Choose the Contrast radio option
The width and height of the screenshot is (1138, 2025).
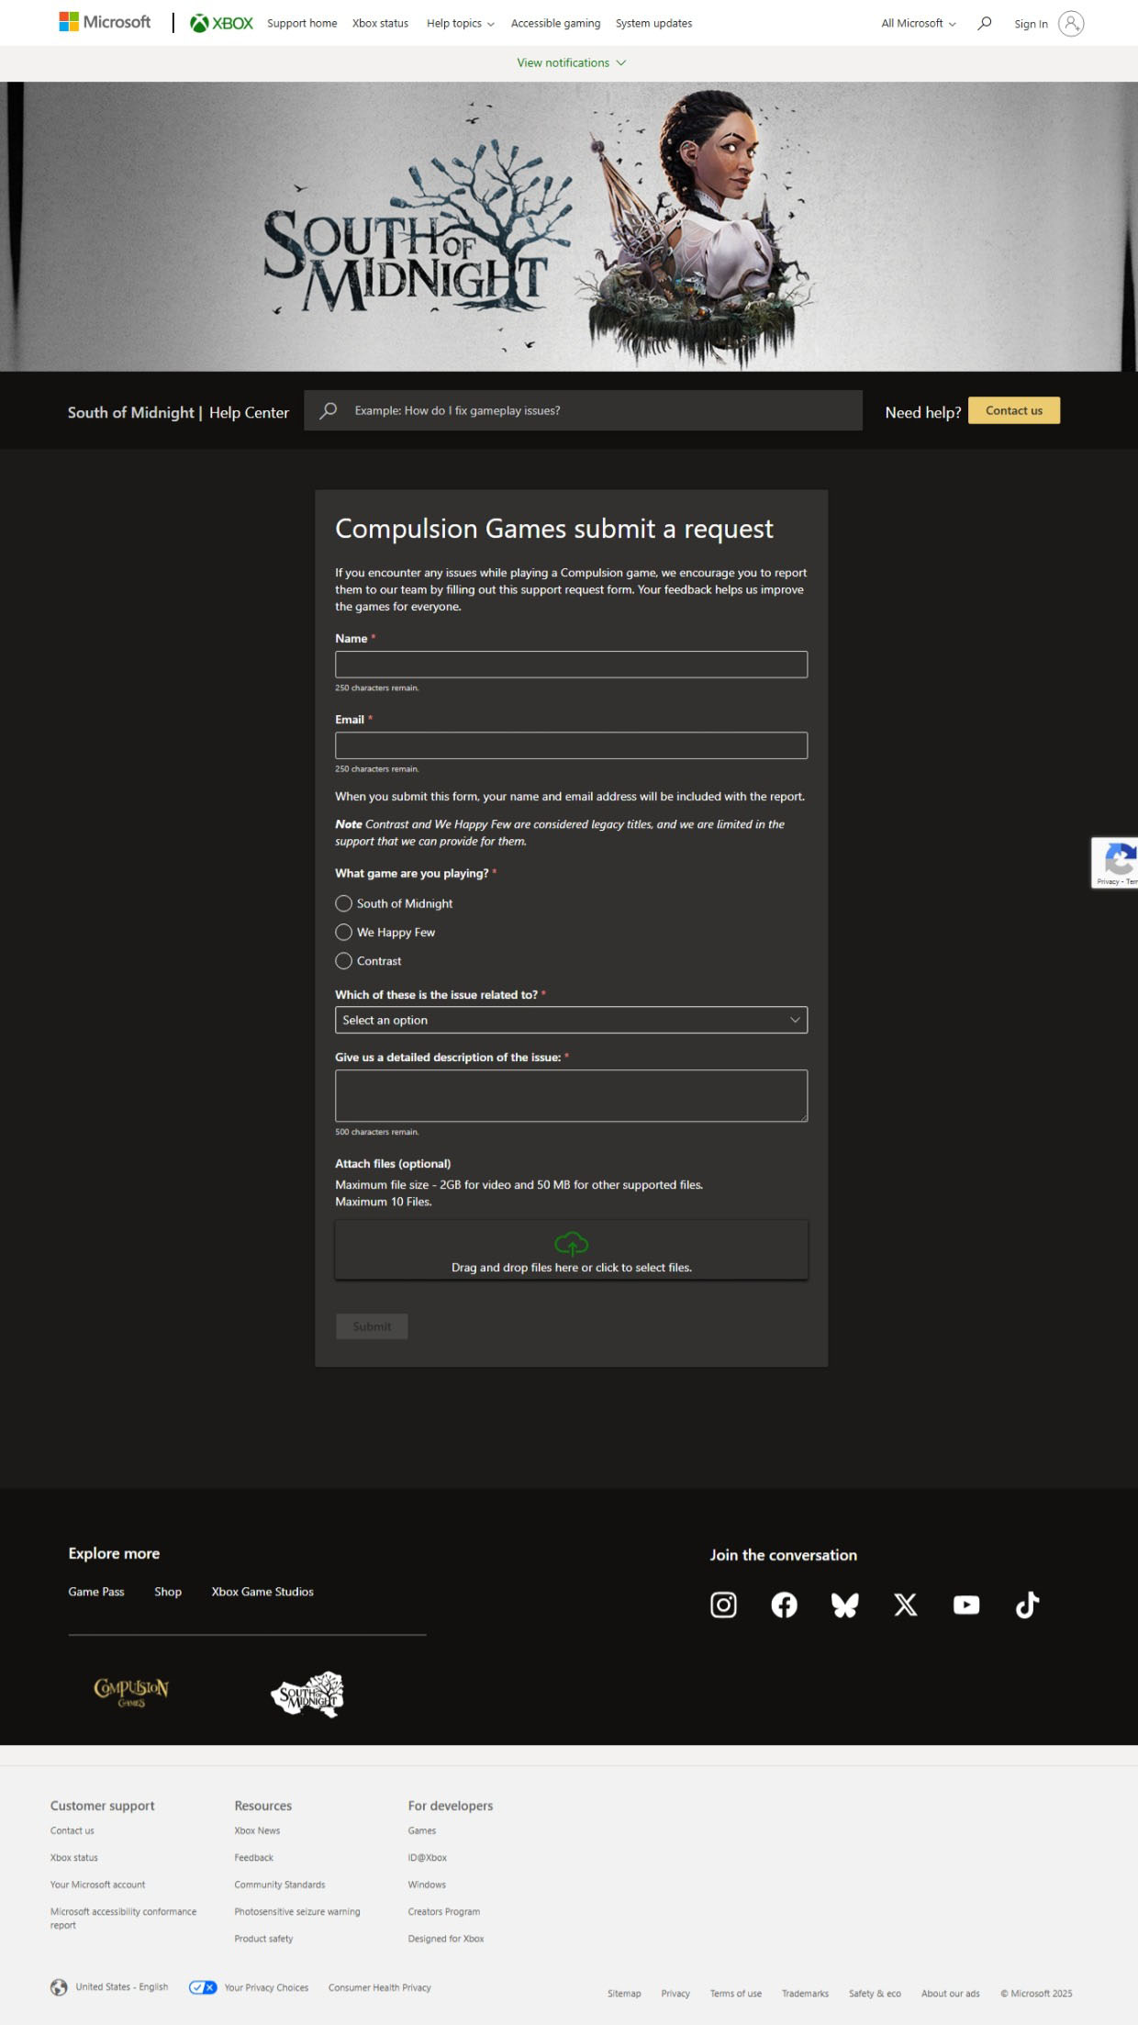[x=344, y=961]
